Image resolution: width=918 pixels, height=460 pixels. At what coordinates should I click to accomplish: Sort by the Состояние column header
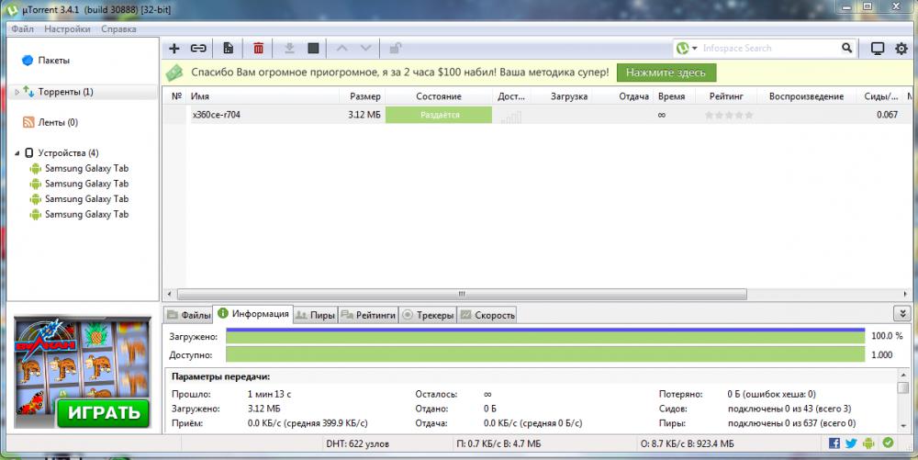439,96
